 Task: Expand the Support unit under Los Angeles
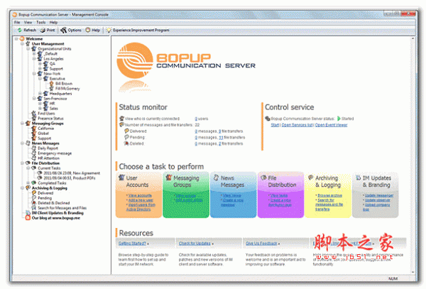(x=40, y=69)
